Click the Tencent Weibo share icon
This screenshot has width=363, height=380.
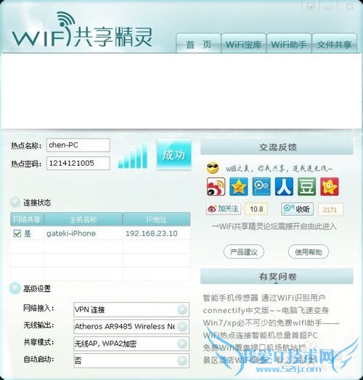[261, 186]
